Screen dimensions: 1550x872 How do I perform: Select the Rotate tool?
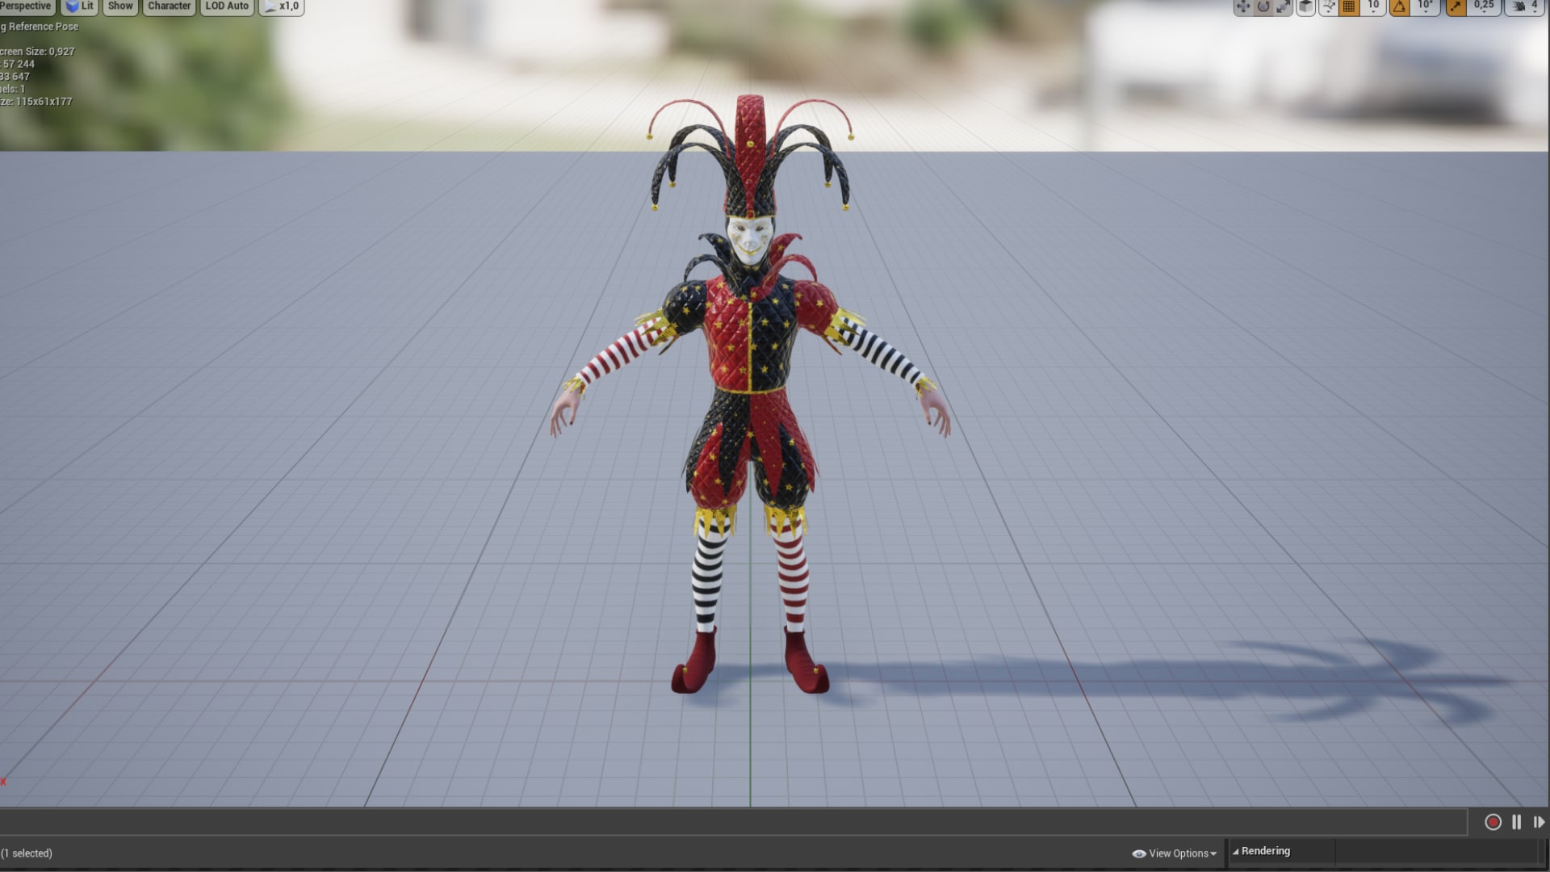pos(1263,6)
